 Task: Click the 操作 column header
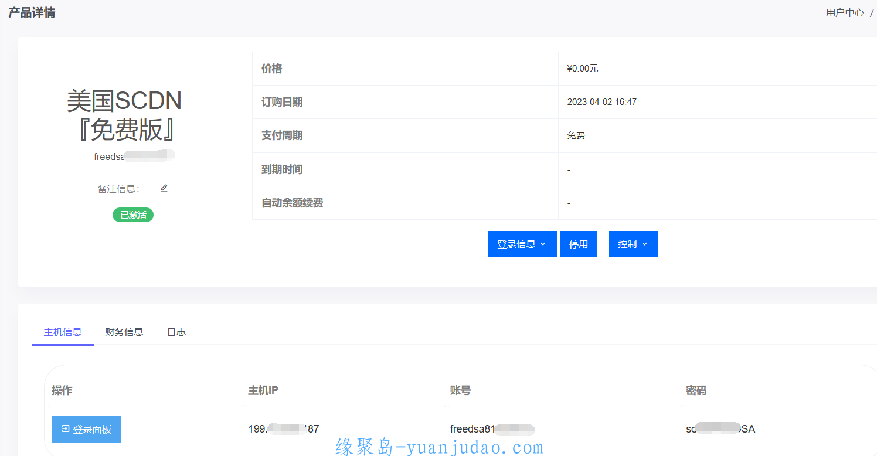coord(62,390)
